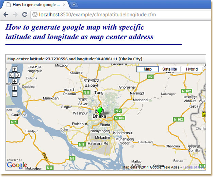Click the N 105 highway shield

(119, 118)
